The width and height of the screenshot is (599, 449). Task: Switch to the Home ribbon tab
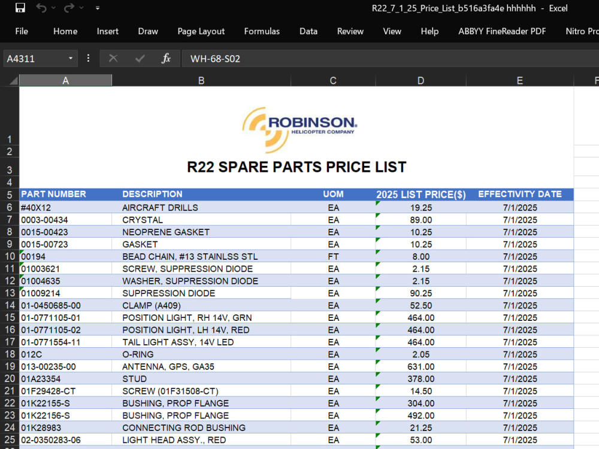(x=65, y=31)
